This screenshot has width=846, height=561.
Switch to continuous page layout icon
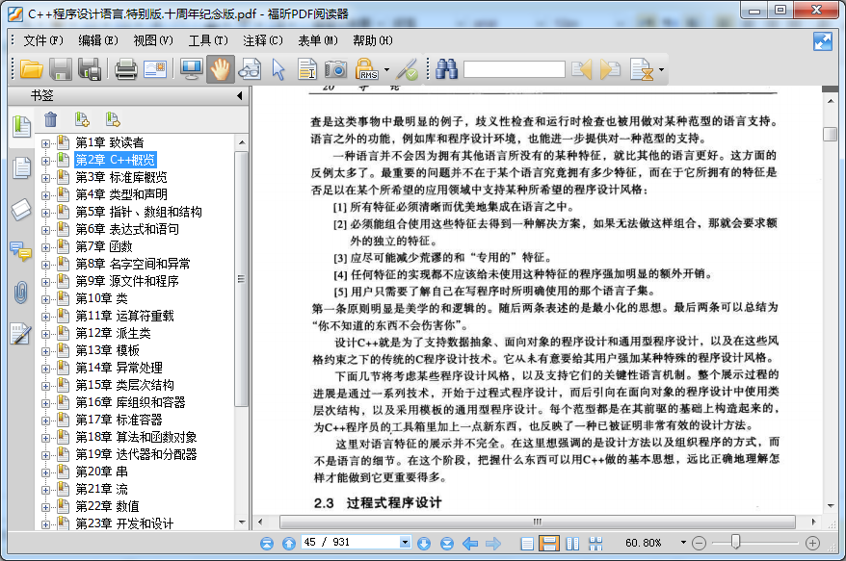click(x=549, y=544)
